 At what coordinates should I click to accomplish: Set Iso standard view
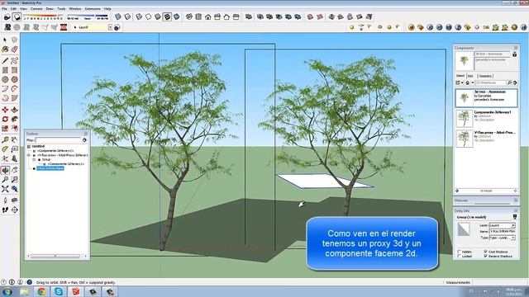pyautogui.click(x=189, y=16)
